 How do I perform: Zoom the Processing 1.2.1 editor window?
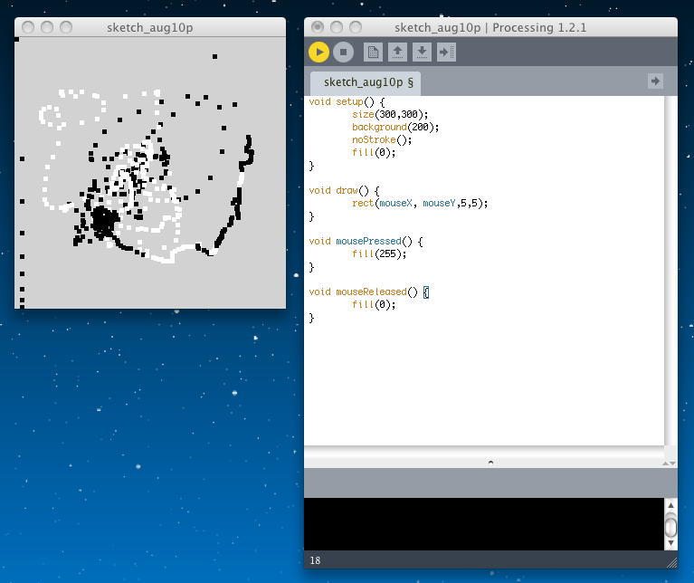356,27
